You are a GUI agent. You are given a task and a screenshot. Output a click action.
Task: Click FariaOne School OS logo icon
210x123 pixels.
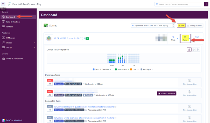(x=3, y=120)
